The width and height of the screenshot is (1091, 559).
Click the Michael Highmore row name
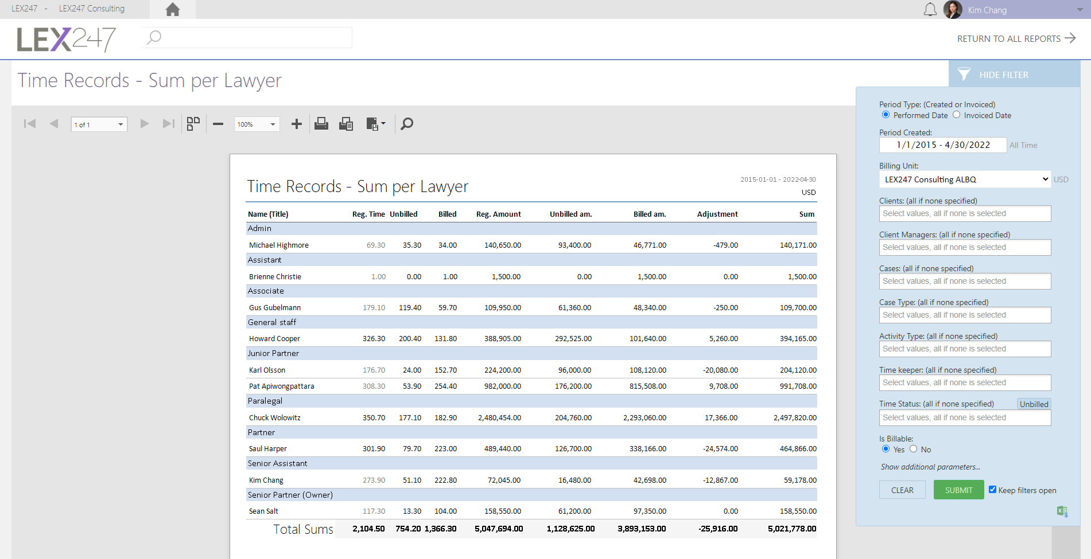coord(278,245)
